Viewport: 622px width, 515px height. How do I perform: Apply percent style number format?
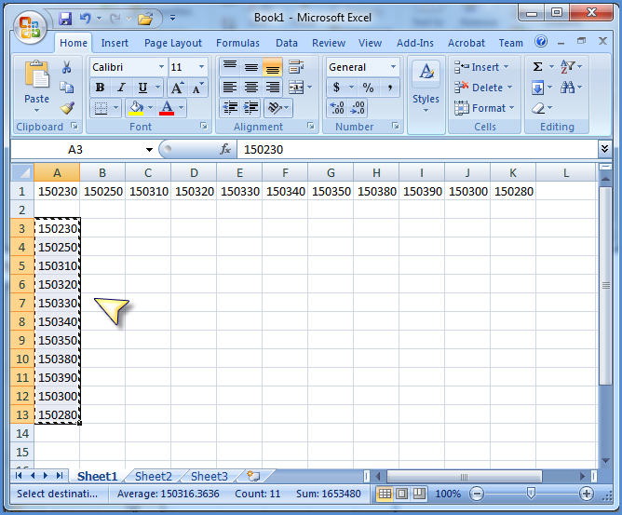point(368,88)
